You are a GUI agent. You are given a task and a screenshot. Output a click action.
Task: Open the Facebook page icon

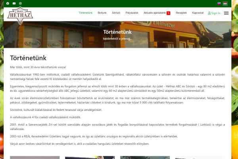8,3
